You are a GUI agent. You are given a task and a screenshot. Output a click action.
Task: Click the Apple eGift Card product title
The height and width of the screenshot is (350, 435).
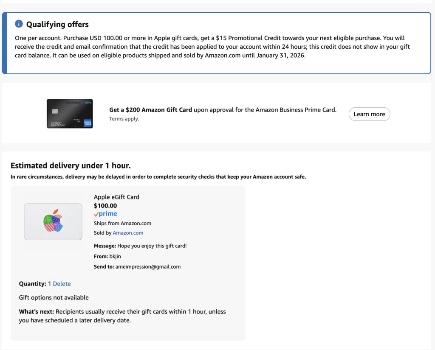coord(116,197)
